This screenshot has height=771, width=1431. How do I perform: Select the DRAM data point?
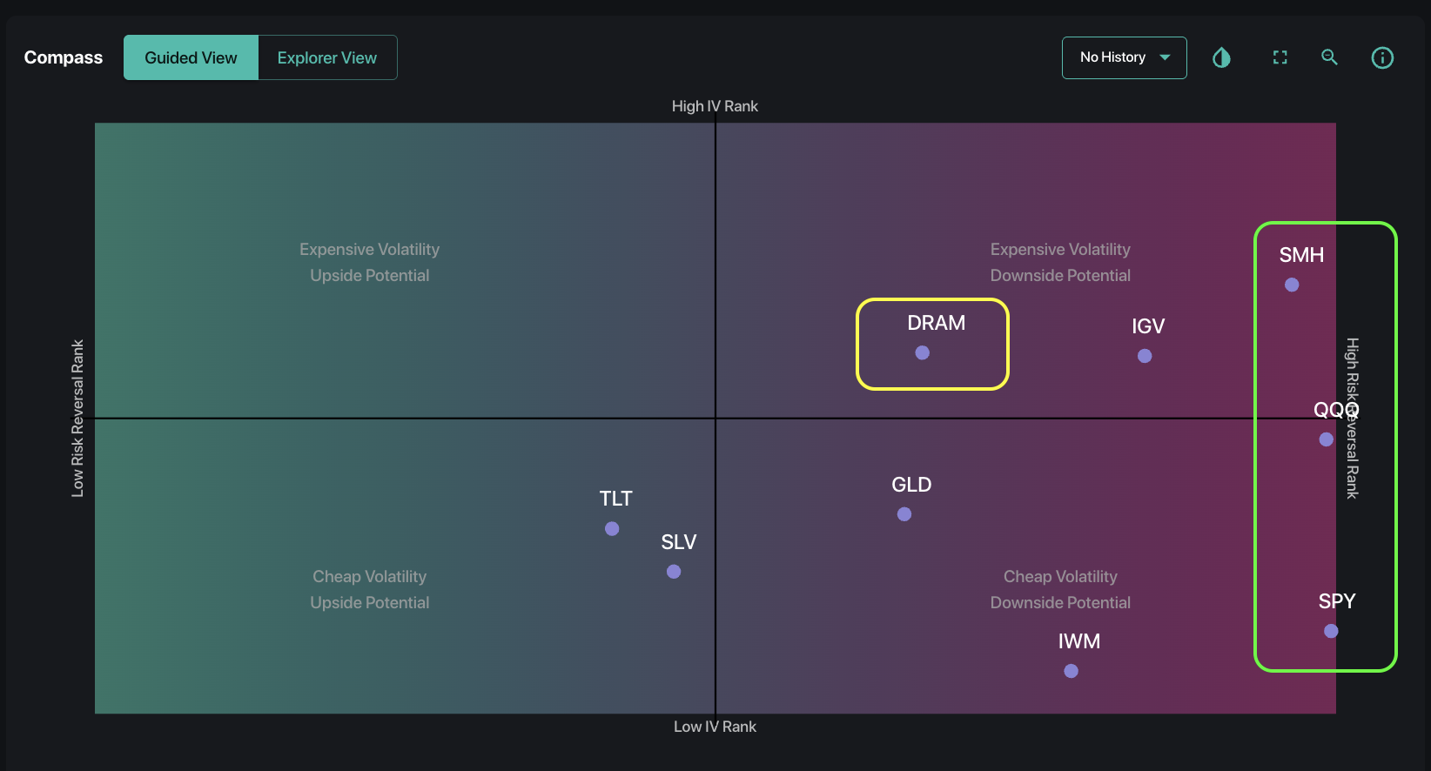(x=923, y=352)
